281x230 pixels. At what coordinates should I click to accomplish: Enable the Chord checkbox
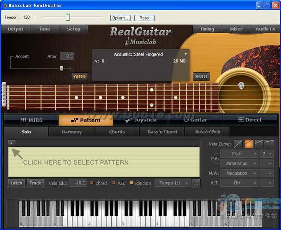pos(92,183)
